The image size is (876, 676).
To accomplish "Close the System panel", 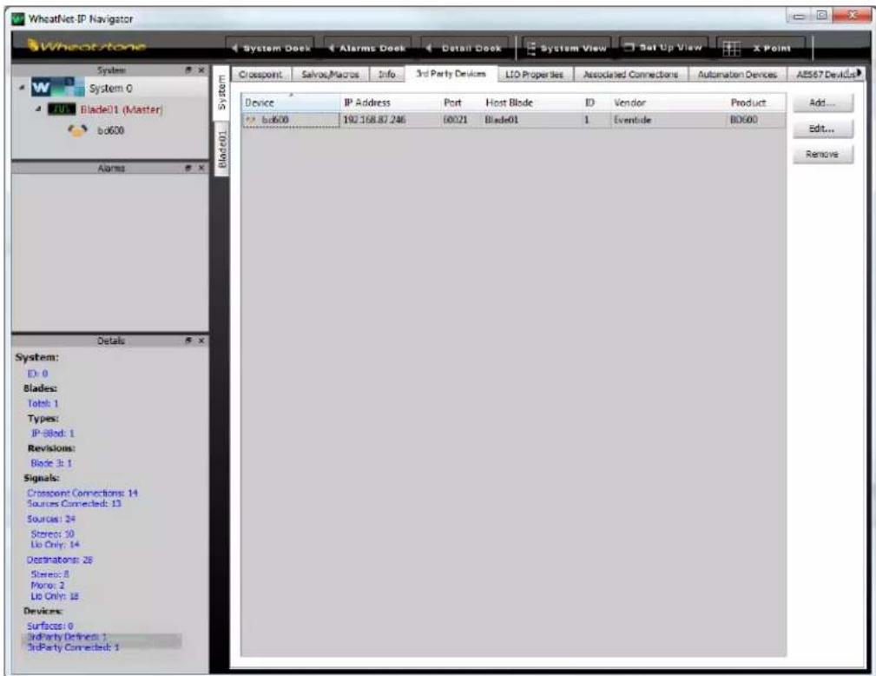I will click(x=201, y=70).
